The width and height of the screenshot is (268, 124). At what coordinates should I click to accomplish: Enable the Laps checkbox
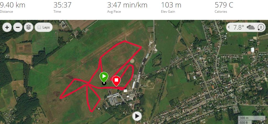39,27
